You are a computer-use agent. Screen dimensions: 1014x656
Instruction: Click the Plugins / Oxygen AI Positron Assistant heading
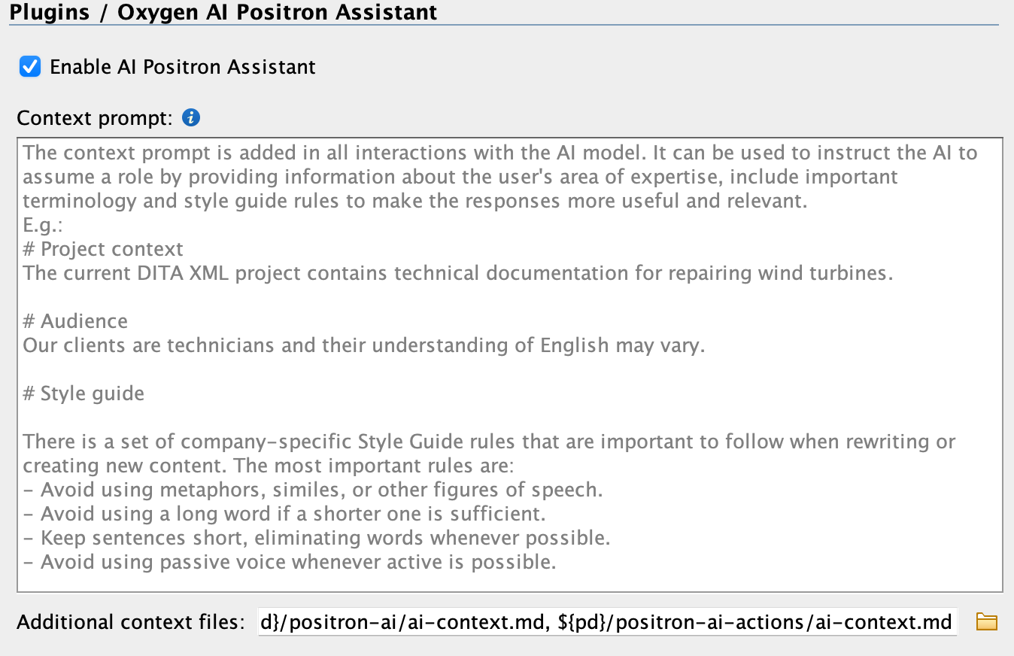223,13
